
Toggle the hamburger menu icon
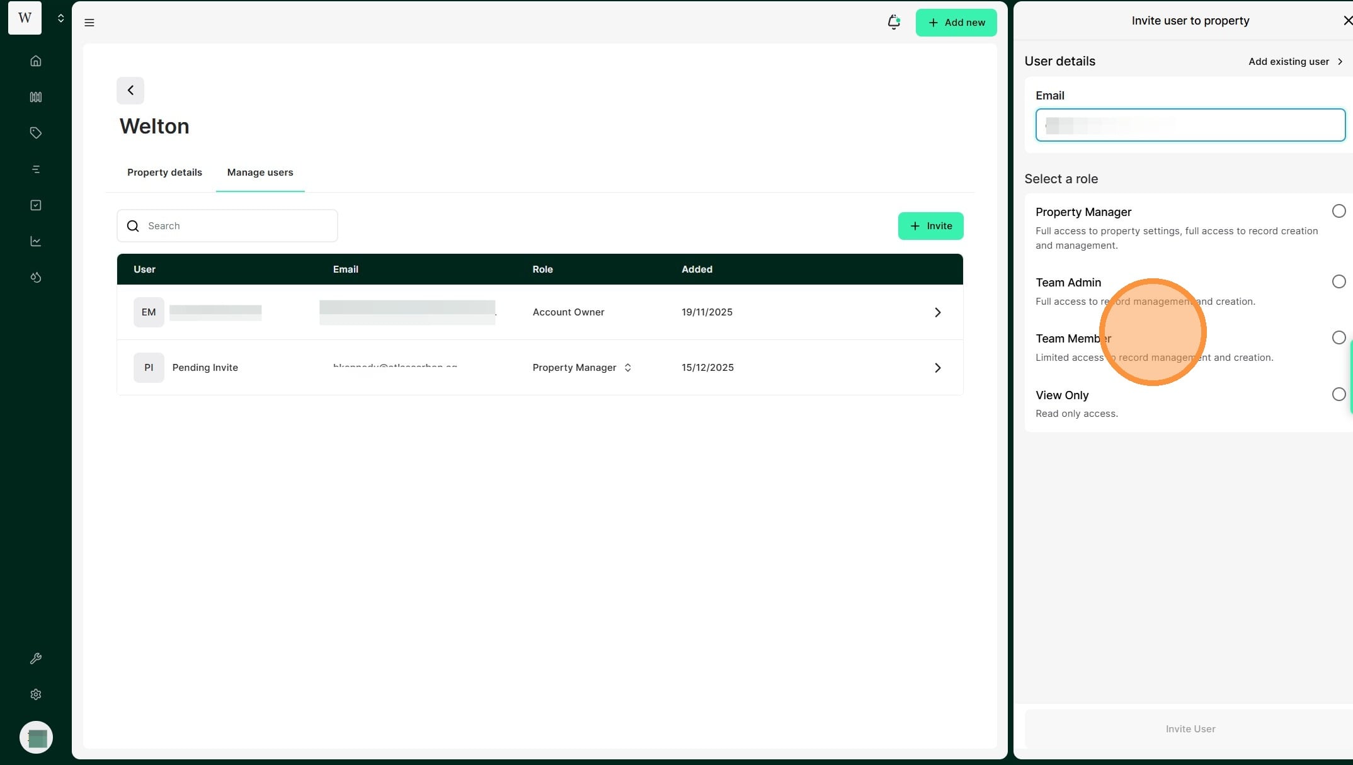click(x=89, y=23)
